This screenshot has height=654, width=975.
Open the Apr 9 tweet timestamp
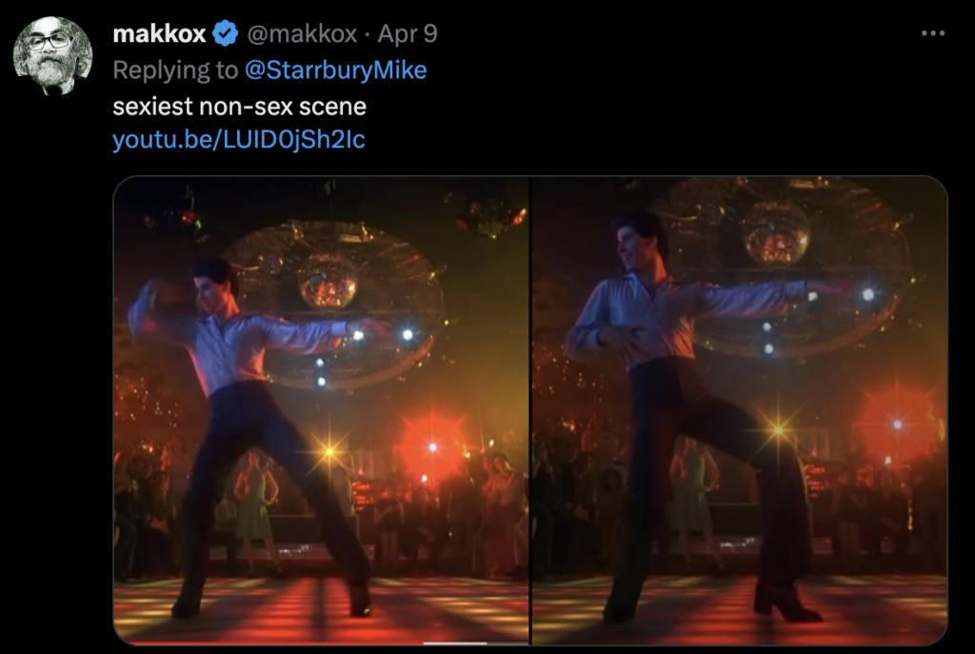tap(408, 33)
